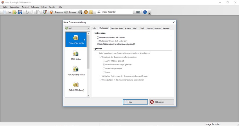Viewport: 239px width, 126px height.
Task: Open the DVD disc type dropdown
Action: [77, 28]
